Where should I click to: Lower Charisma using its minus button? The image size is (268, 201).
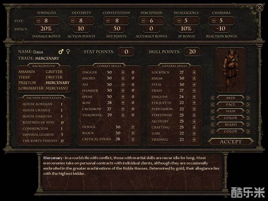(212, 21)
